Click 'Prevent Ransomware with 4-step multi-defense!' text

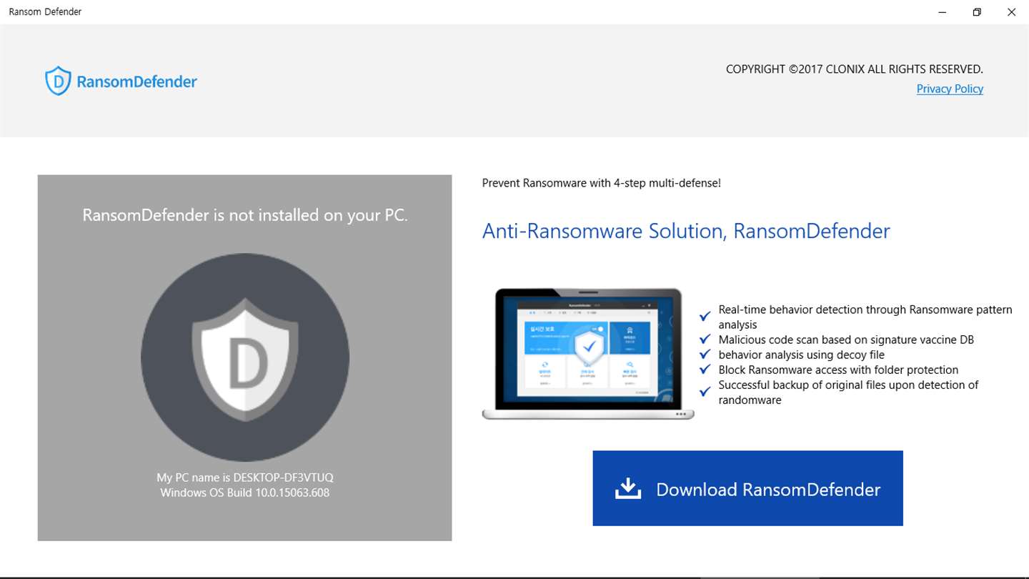(x=602, y=183)
